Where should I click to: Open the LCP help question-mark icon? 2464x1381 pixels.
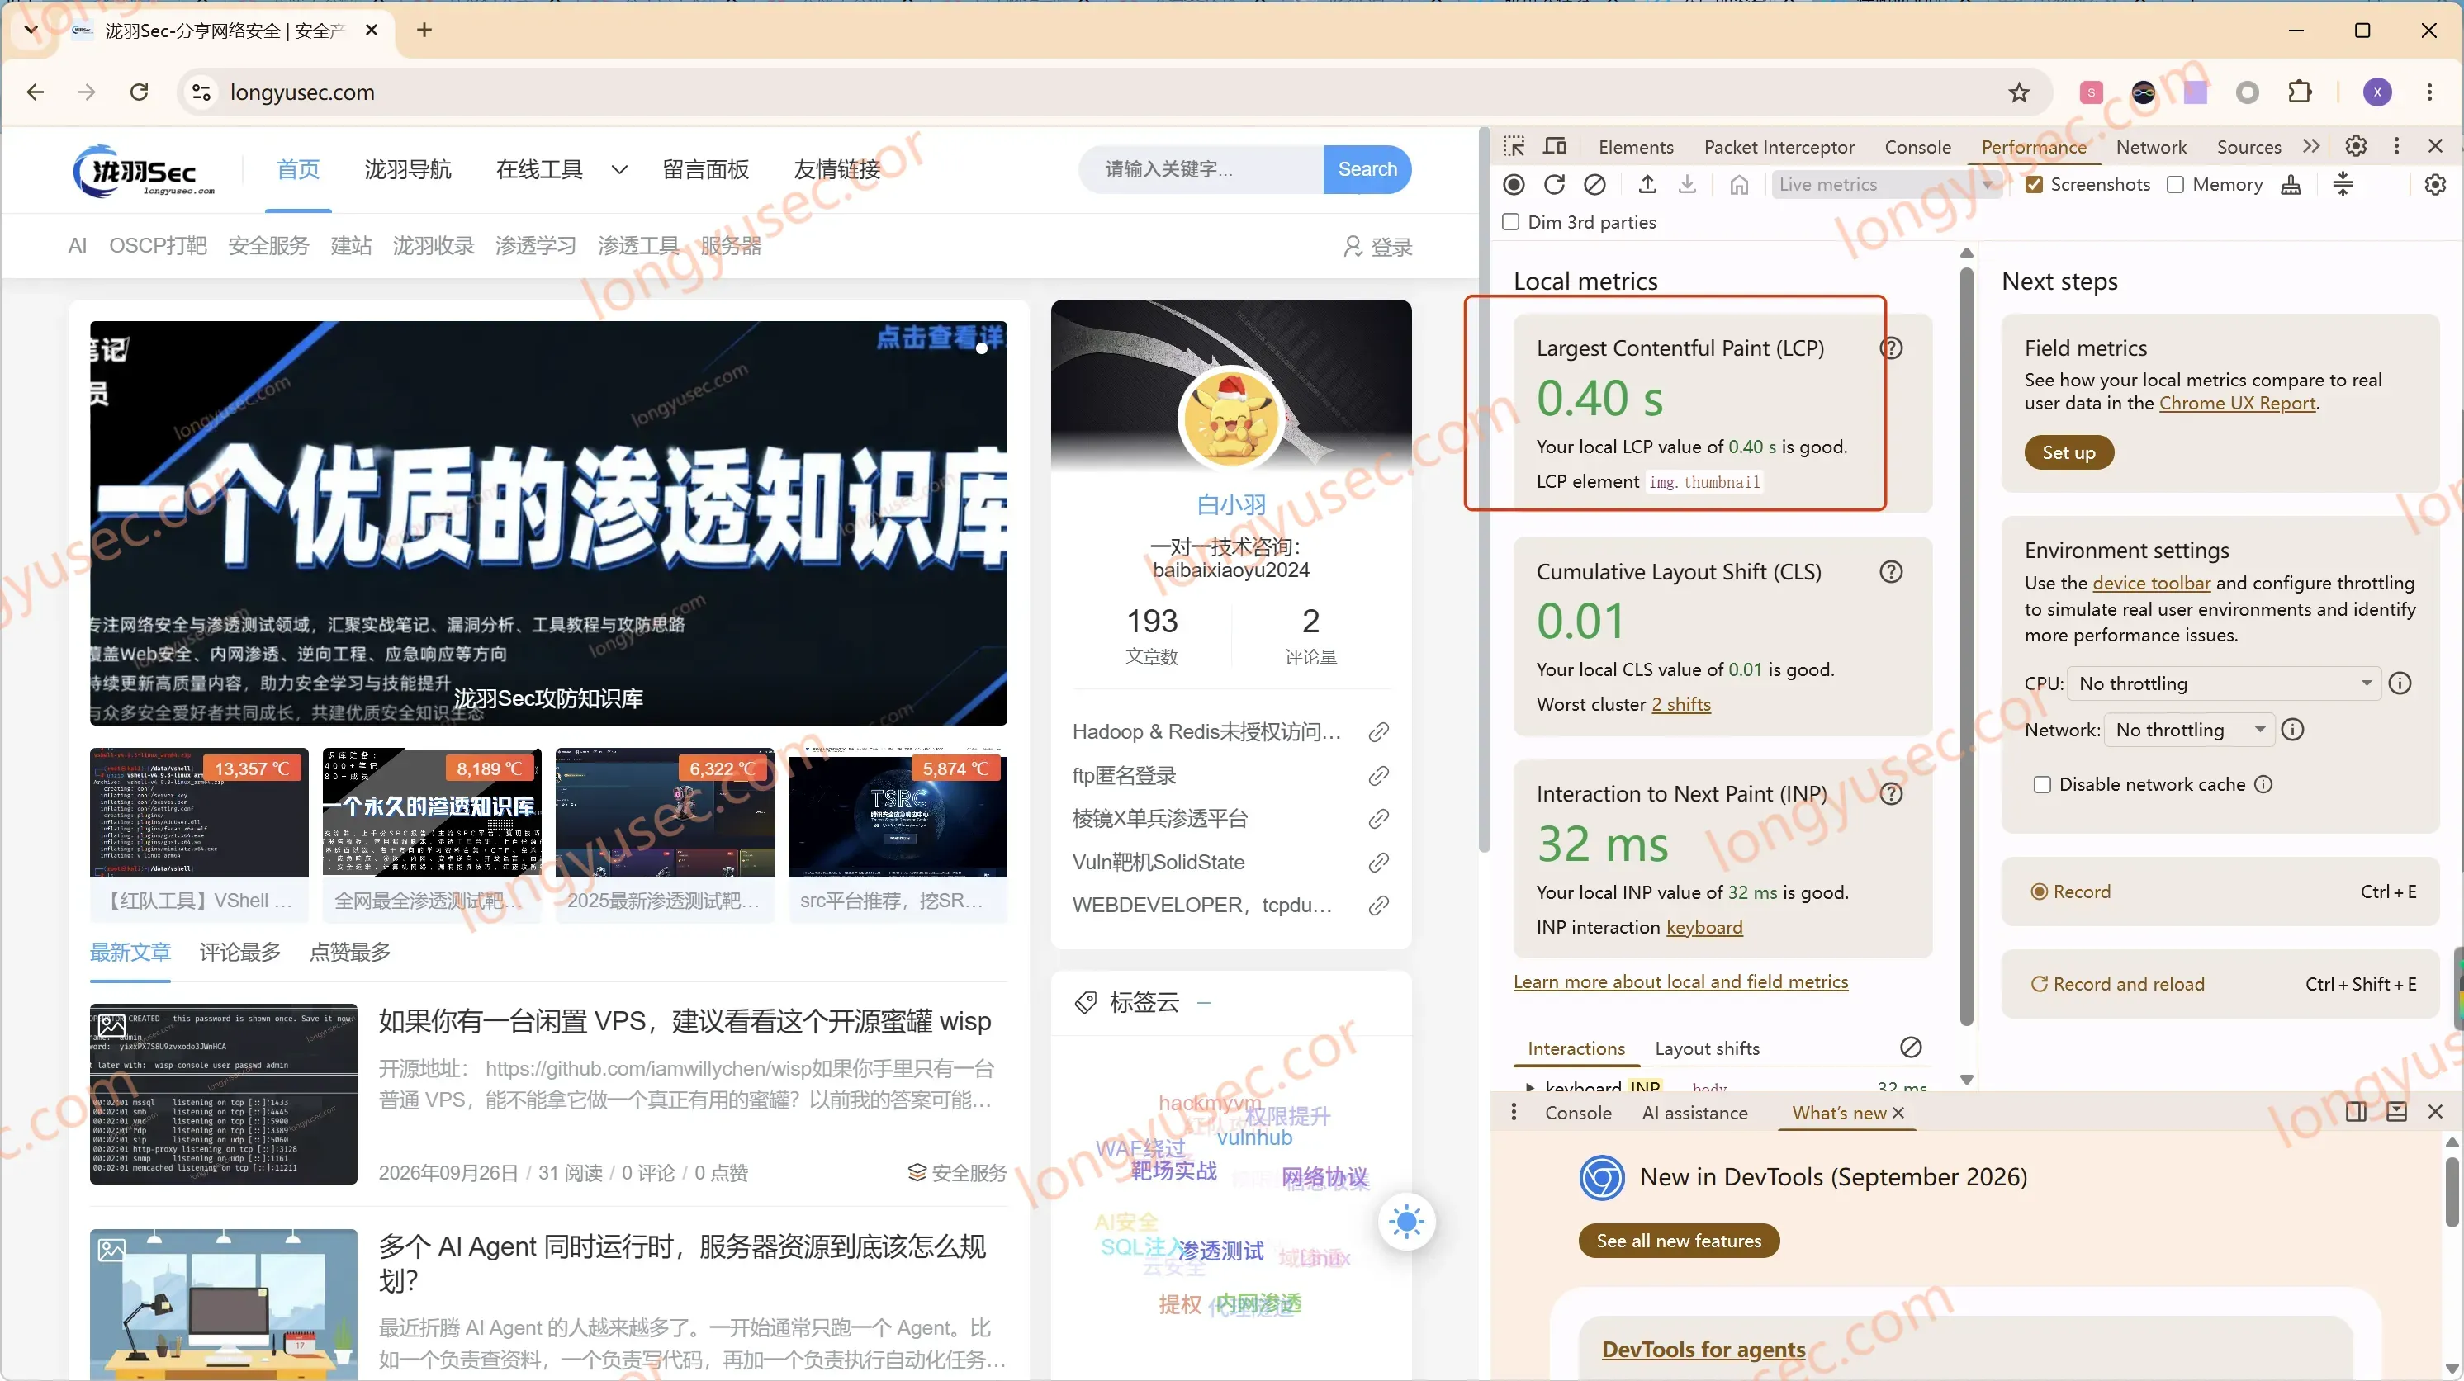[x=1891, y=348]
